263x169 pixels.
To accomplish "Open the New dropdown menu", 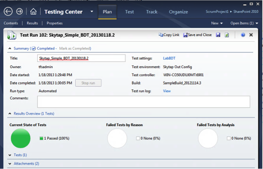I will 217,23.
